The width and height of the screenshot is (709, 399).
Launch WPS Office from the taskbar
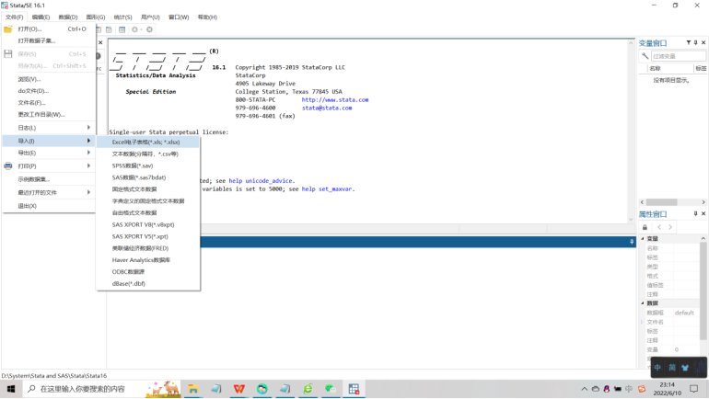(239, 389)
